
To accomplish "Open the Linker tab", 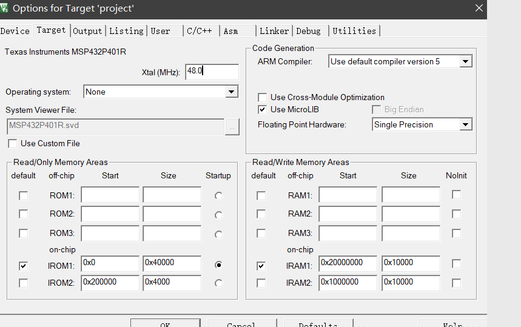I will tap(274, 31).
